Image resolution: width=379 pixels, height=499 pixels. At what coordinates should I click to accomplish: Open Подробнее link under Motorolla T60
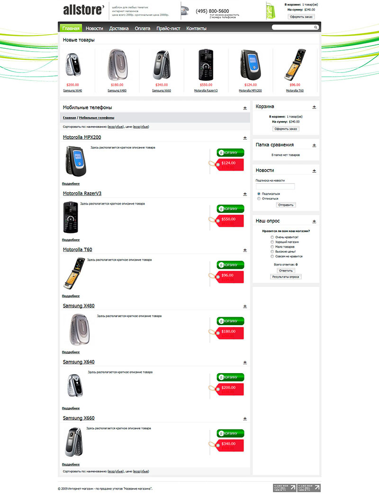click(71, 296)
